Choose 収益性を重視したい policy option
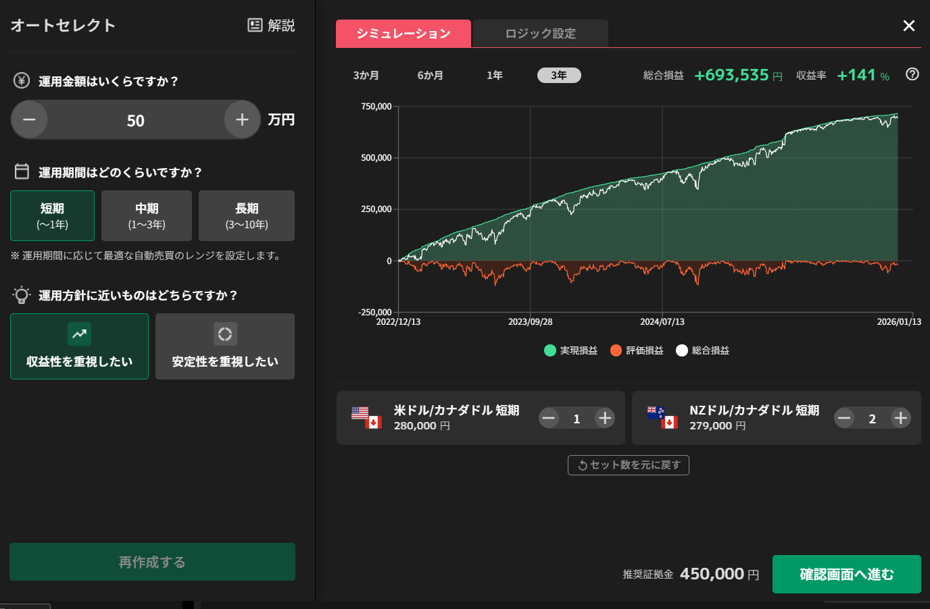Image resolution: width=930 pixels, height=609 pixels. pyautogui.click(x=79, y=346)
